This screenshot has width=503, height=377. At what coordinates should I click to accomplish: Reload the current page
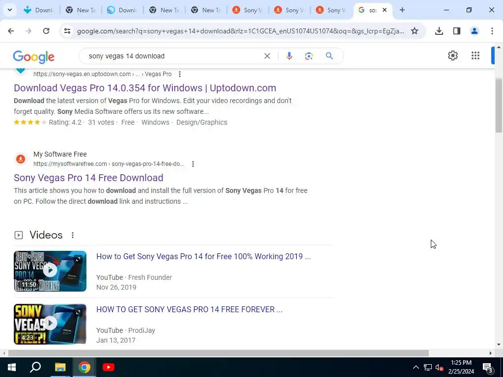click(x=46, y=31)
